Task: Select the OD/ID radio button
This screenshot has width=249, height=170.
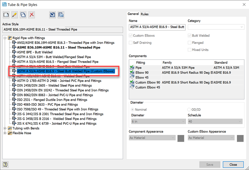Action: pos(189,110)
